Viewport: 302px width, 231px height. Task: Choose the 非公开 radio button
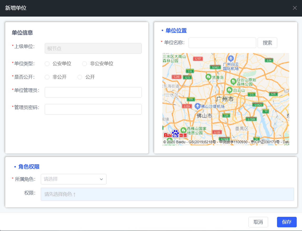click(x=47, y=77)
